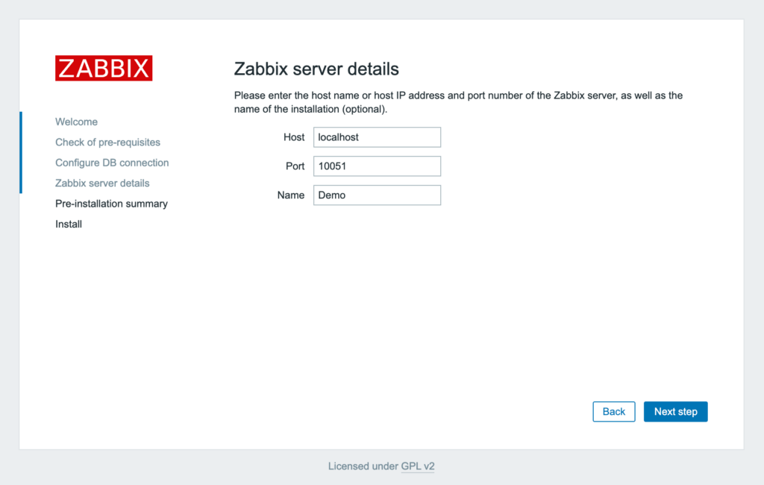Viewport: 764px width, 485px height.
Task: Open the Check of pre-requisites step
Action: click(x=108, y=142)
